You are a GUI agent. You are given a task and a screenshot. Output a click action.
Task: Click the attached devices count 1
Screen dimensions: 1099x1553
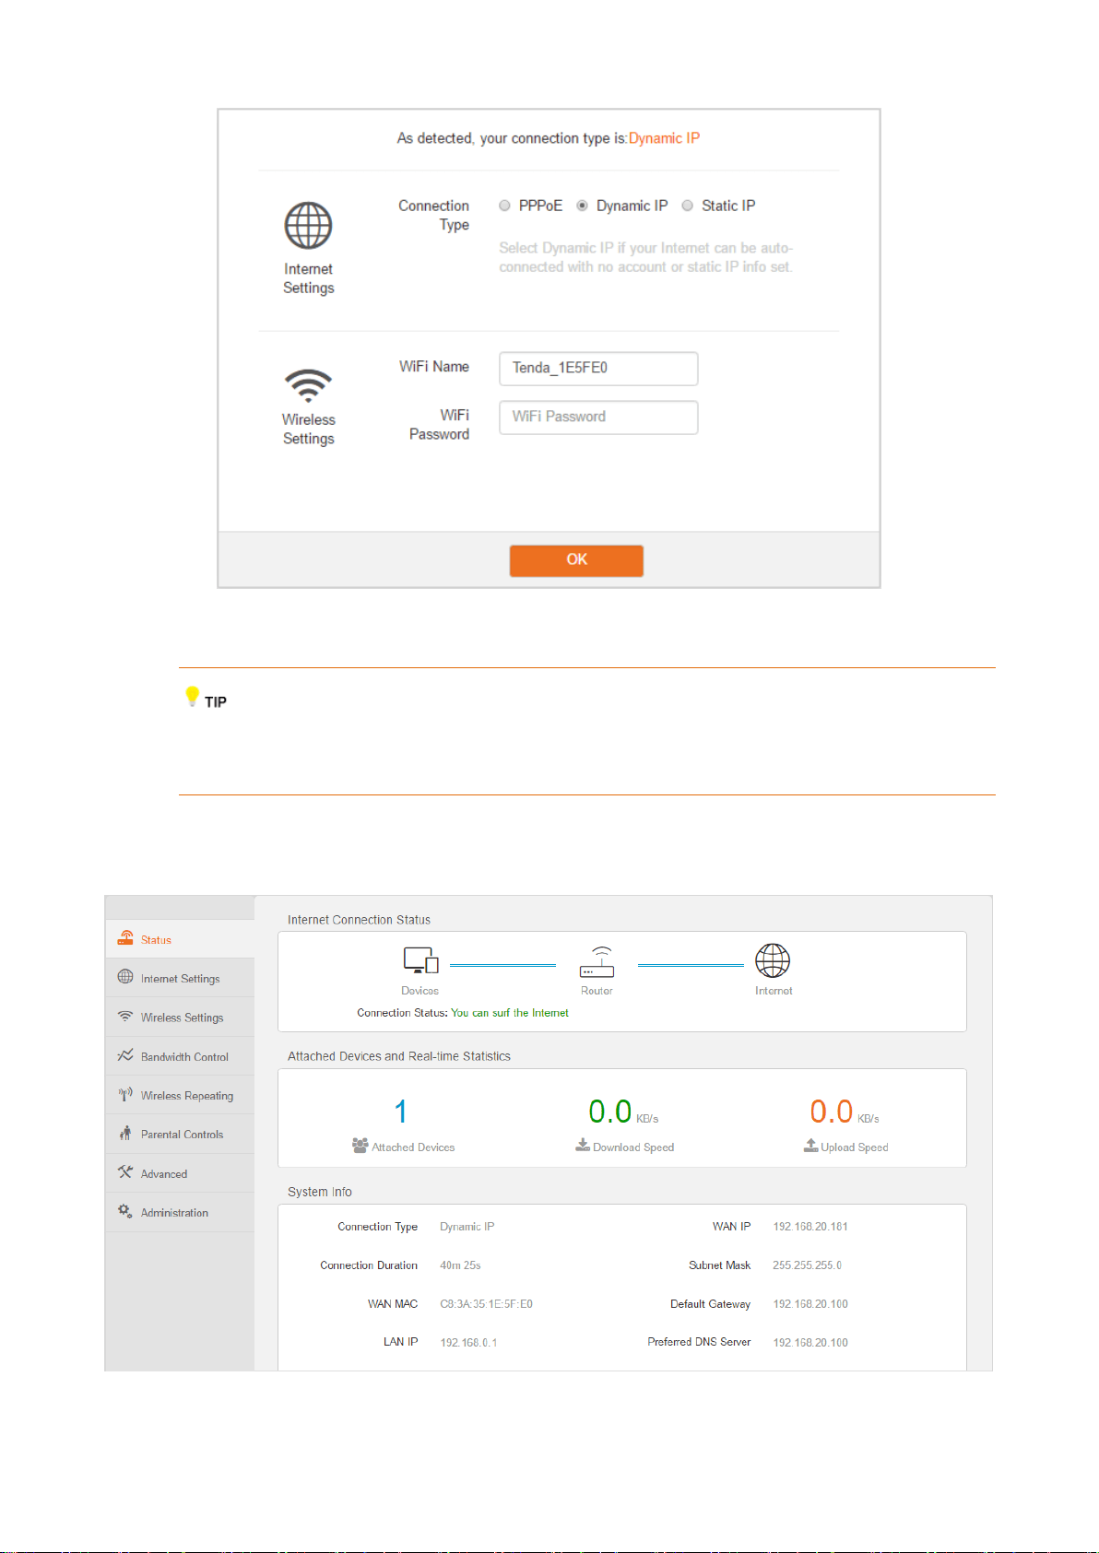(x=401, y=1112)
